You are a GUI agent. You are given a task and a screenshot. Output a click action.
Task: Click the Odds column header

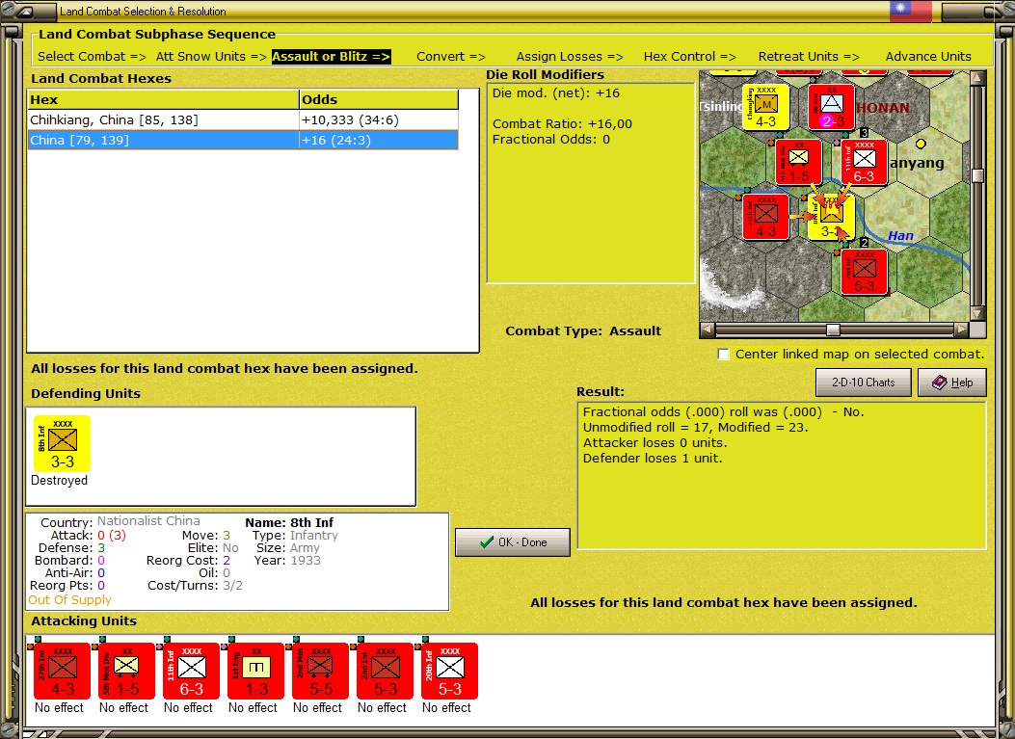coord(379,99)
